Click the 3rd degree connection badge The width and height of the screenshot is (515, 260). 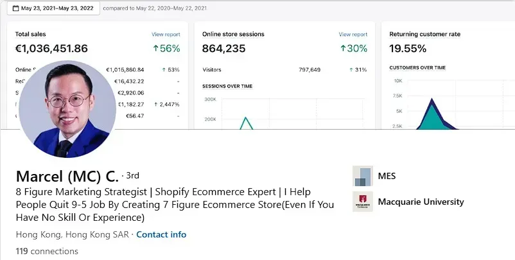point(132,176)
